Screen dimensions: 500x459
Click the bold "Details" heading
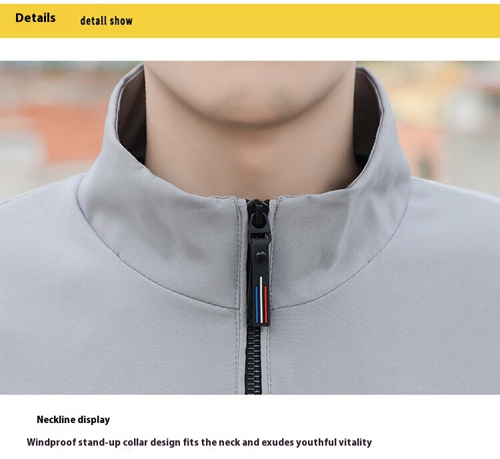[35, 18]
